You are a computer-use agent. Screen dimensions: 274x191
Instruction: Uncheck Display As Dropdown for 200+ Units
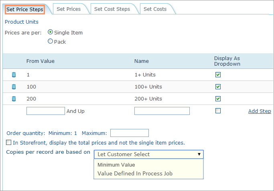pyautogui.click(x=218, y=99)
